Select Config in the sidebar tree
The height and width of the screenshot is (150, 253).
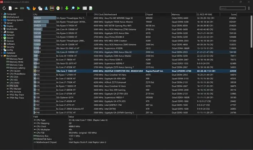pos(10,50)
